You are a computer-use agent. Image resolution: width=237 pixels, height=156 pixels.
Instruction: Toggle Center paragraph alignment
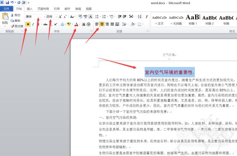pyautogui.click(x=102, y=24)
